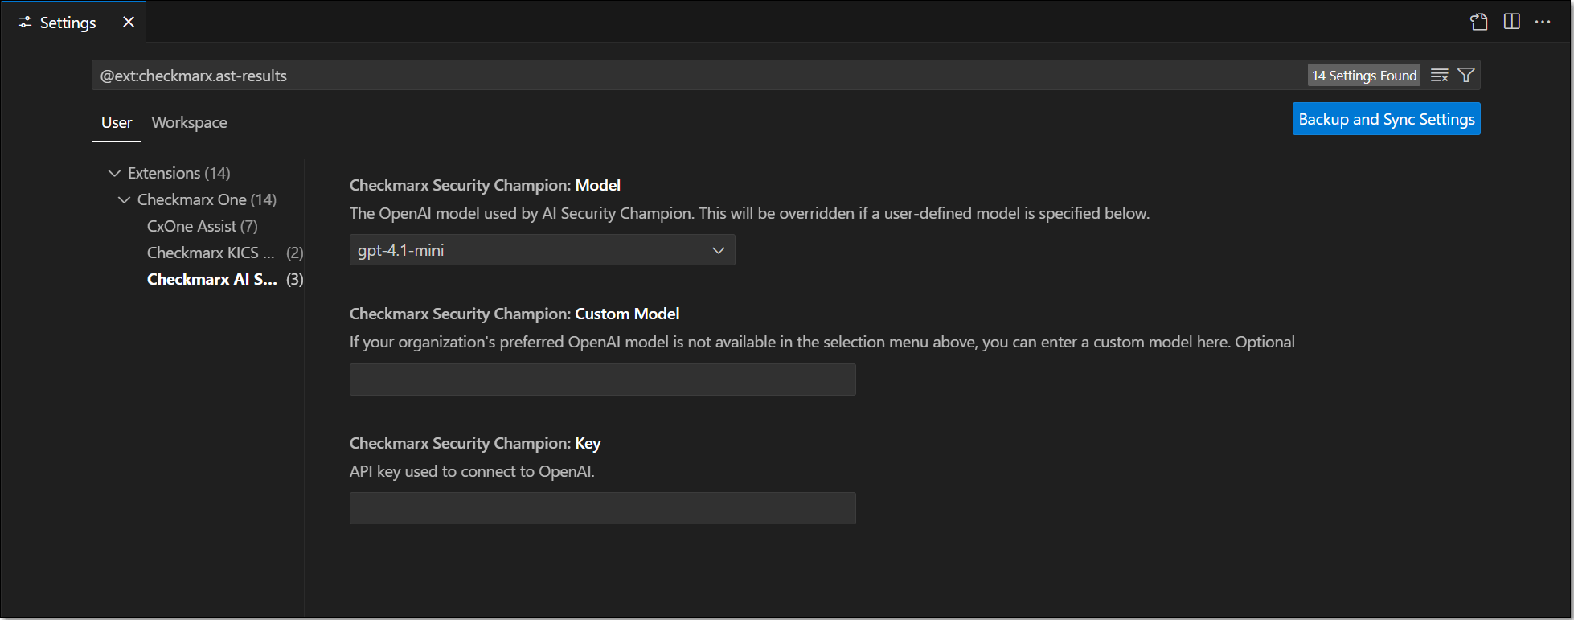This screenshot has height=620, width=1574.
Task: Clear the settings search input icon
Action: coord(1440,75)
